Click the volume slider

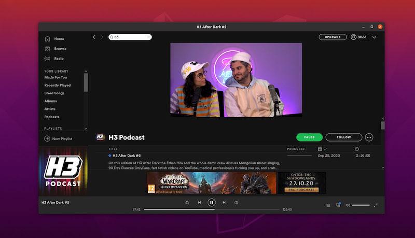pos(361,205)
